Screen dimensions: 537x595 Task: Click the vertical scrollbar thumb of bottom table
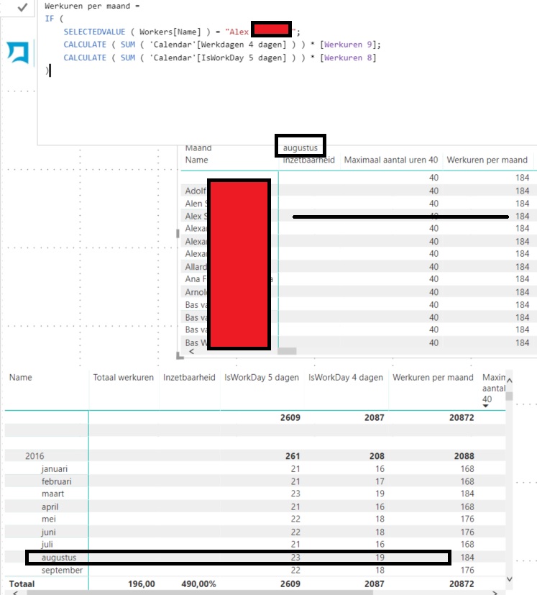509,396
